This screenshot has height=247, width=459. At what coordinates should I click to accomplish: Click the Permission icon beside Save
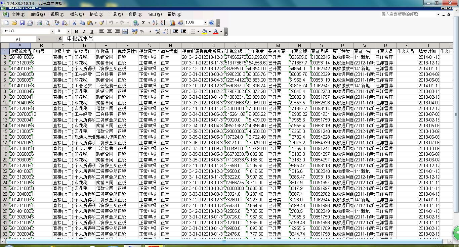click(x=30, y=23)
